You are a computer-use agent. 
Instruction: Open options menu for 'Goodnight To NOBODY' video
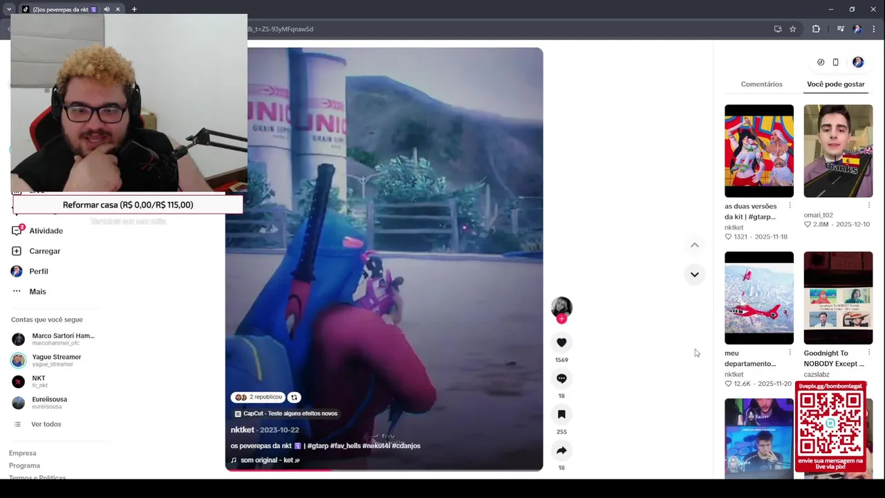(869, 353)
